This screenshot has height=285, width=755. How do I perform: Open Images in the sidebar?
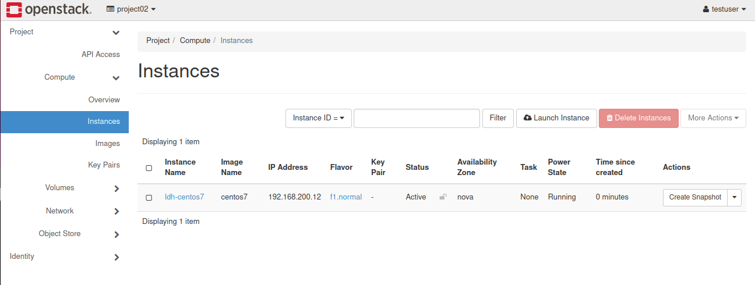click(x=108, y=144)
